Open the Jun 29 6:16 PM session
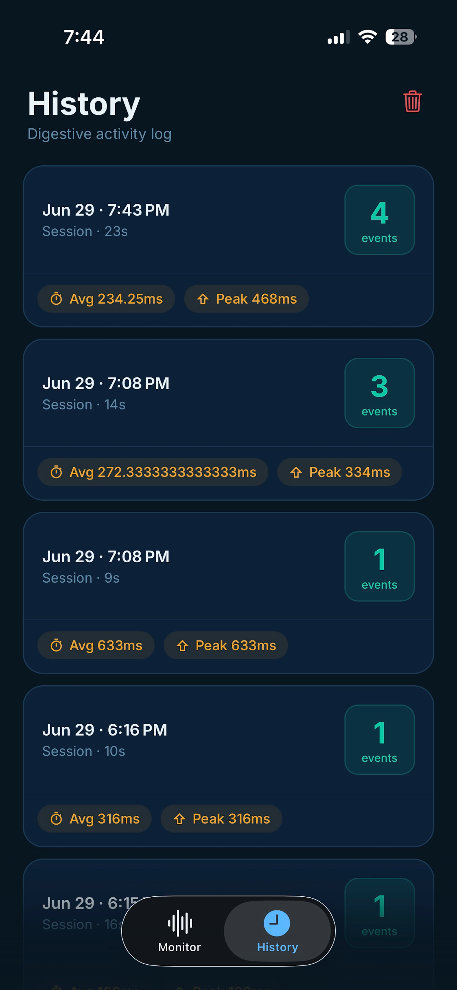457x990 pixels. coord(228,766)
